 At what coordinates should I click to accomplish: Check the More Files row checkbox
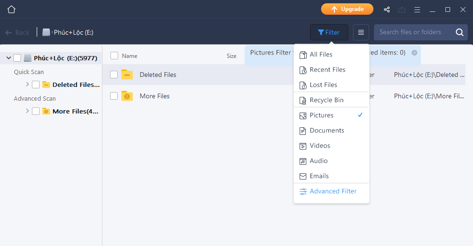(114, 96)
